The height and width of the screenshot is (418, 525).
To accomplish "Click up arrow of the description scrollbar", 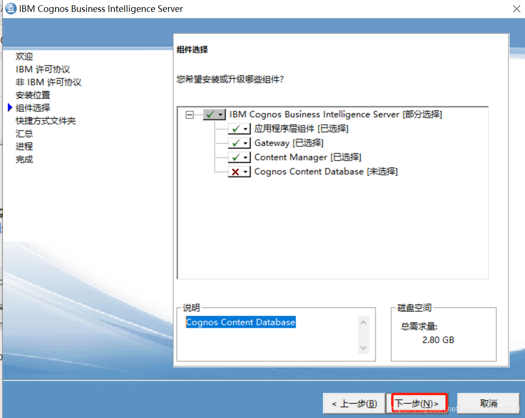I will pos(363,323).
